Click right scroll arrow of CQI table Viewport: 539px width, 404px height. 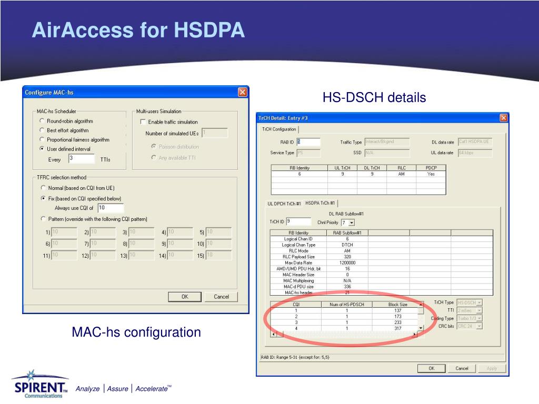415,334
